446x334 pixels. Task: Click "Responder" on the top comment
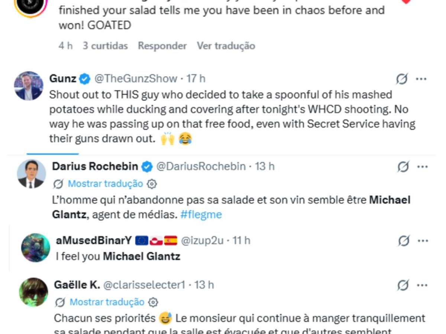162,46
